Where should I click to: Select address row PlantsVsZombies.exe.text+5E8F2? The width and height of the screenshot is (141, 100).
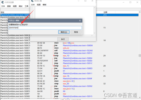(x=15, y=81)
